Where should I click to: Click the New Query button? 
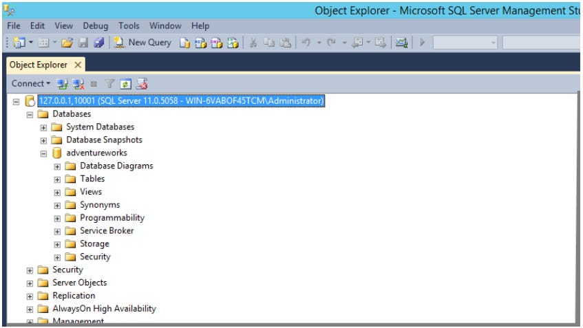142,43
